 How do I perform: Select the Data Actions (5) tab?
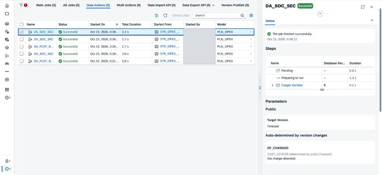pyautogui.click(x=98, y=5)
